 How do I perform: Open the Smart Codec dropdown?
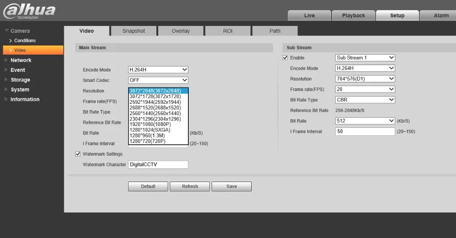pos(158,80)
